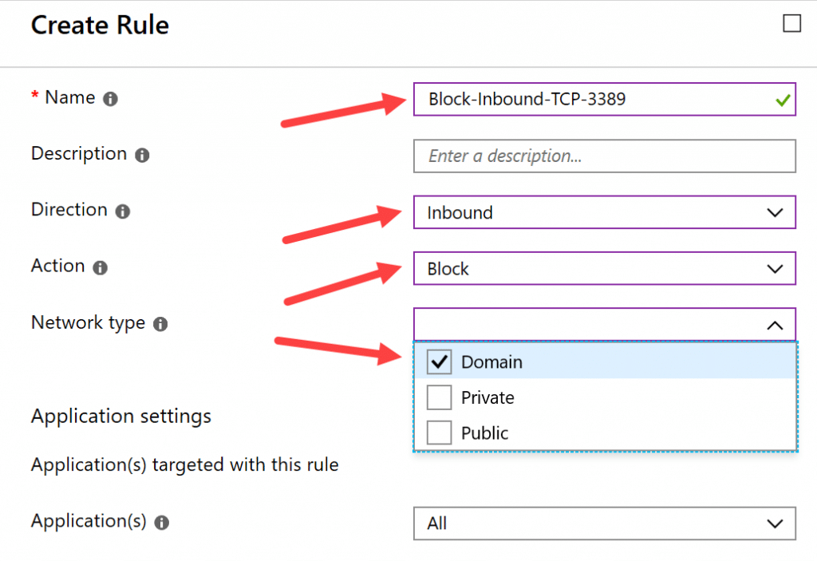
Task: Click the Network type info icon
Action: [159, 324]
